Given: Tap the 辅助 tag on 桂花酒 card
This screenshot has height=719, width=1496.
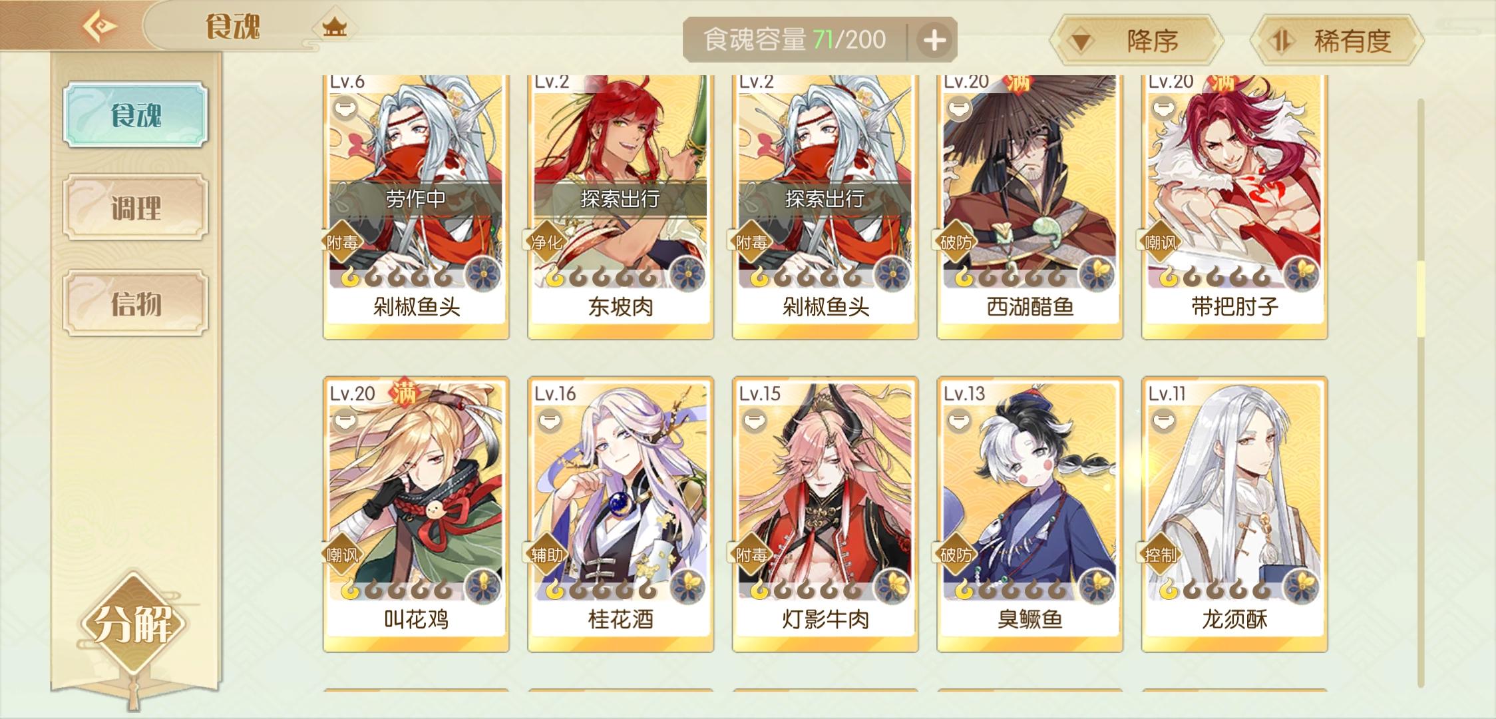Looking at the screenshot, I should (546, 555).
